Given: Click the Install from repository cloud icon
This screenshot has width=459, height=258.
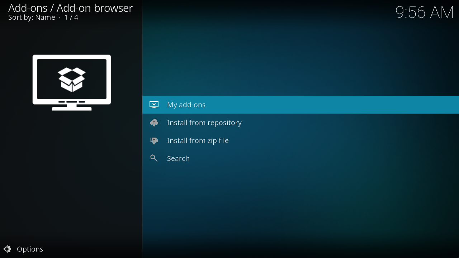Looking at the screenshot, I should click(154, 123).
